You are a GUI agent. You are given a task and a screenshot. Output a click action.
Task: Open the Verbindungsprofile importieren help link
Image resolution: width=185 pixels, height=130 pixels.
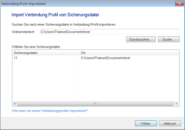[x=50, y=111]
